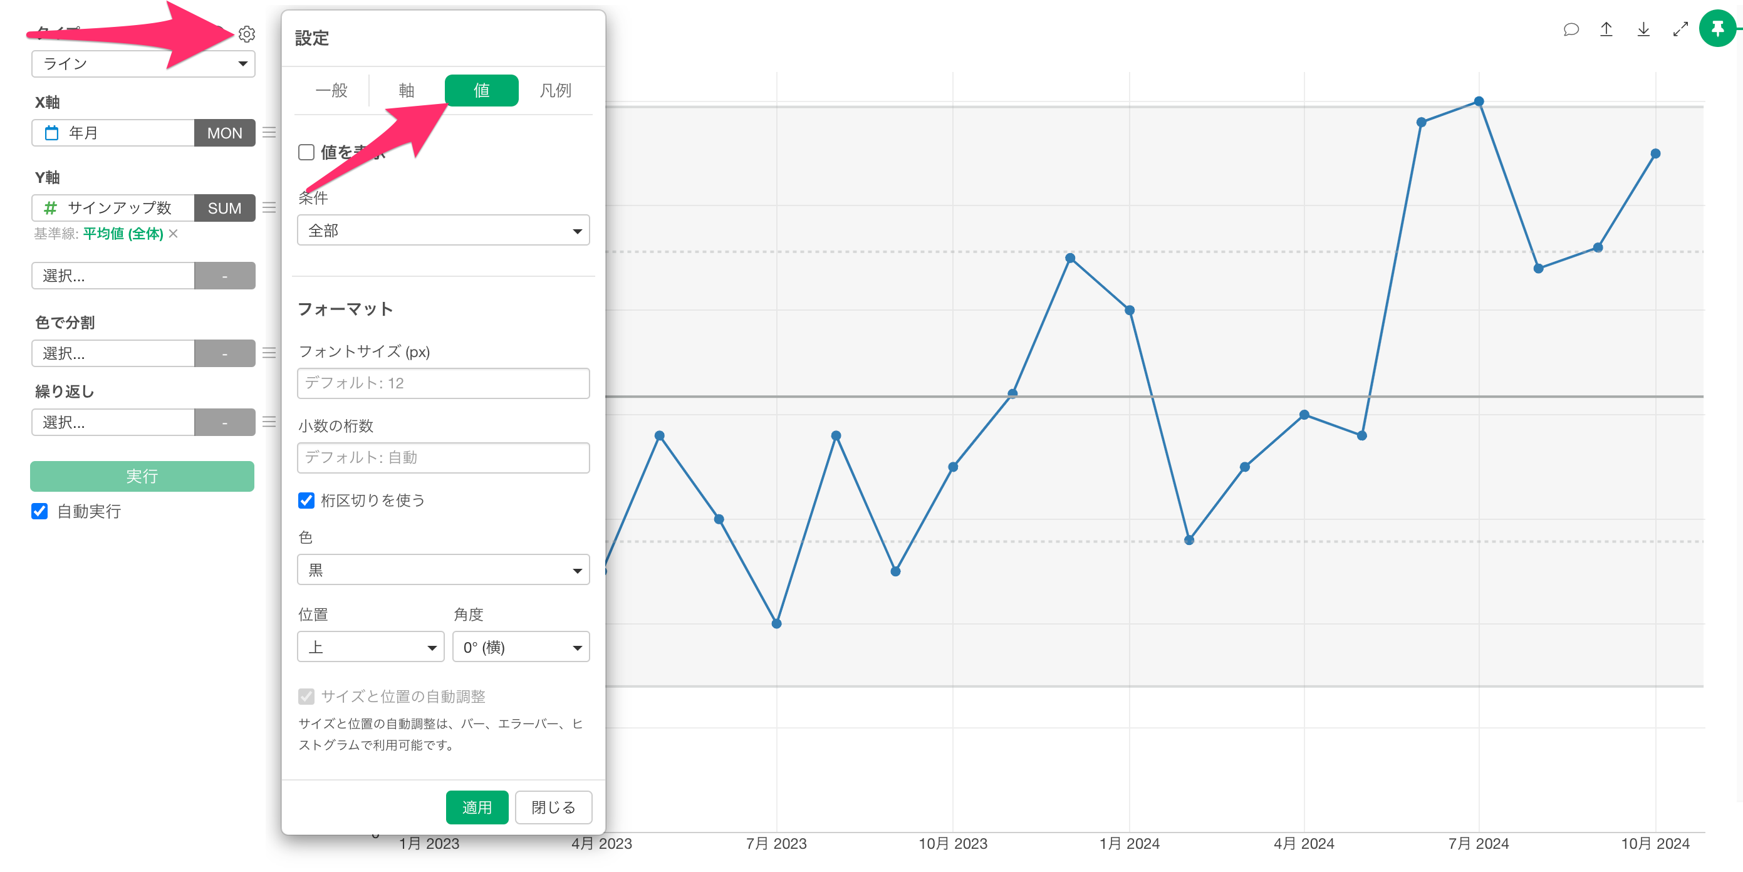1743x872 pixels.
Task: Open the 角度 dropdown showing 0° (横)
Action: 520,647
